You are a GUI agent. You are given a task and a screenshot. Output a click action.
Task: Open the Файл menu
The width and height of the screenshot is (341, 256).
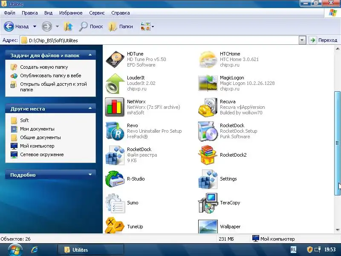[x=9, y=13]
